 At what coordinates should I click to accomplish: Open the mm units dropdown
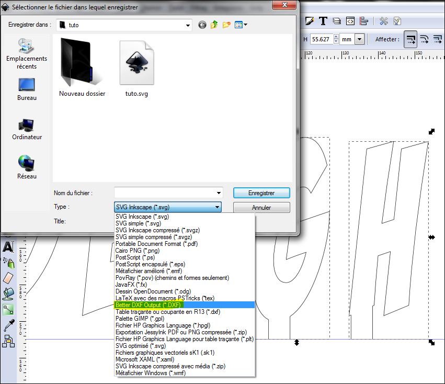coord(360,39)
